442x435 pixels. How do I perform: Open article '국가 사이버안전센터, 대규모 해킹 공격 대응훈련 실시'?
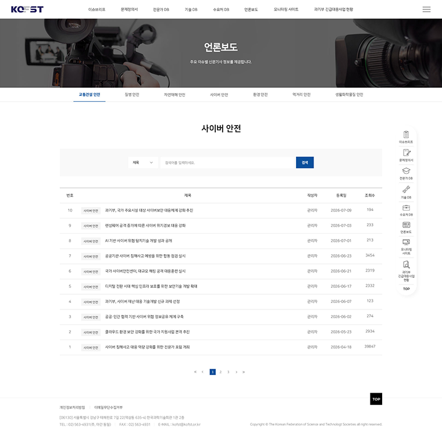pyautogui.click(x=145, y=271)
